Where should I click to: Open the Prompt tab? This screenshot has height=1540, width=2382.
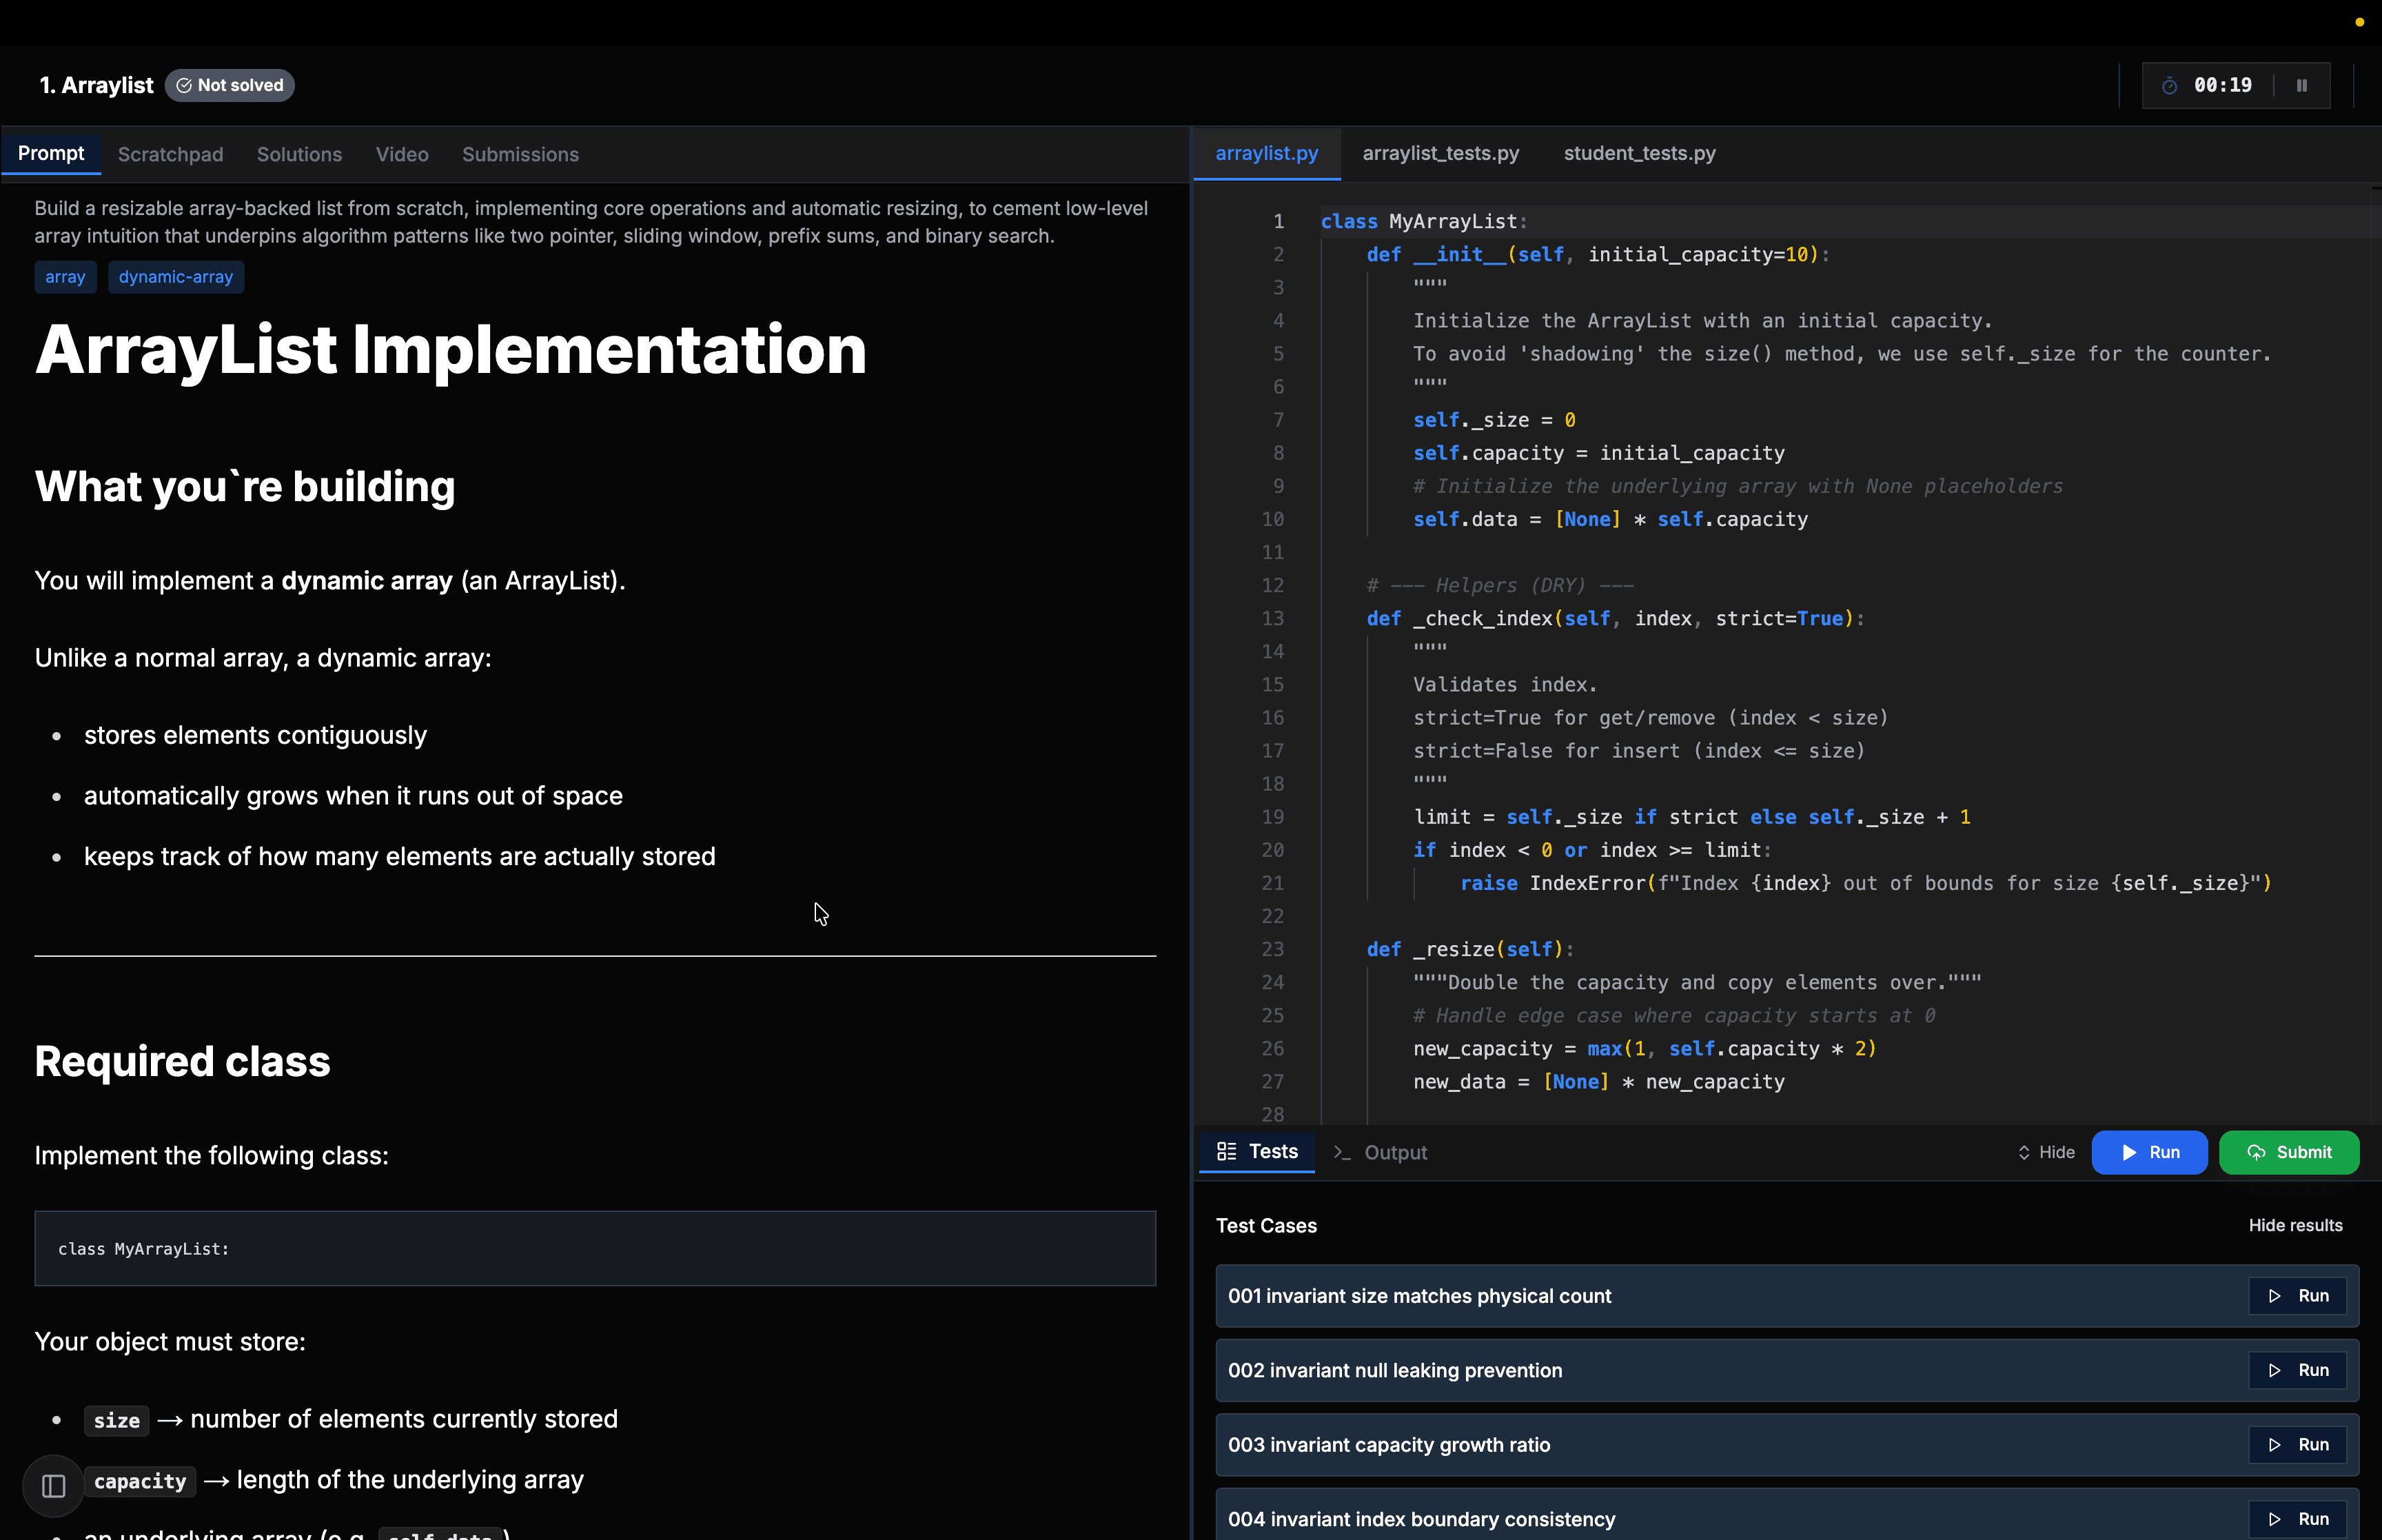[x=51, y=154]
